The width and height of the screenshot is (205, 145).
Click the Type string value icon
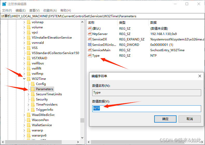coord(90,55)
